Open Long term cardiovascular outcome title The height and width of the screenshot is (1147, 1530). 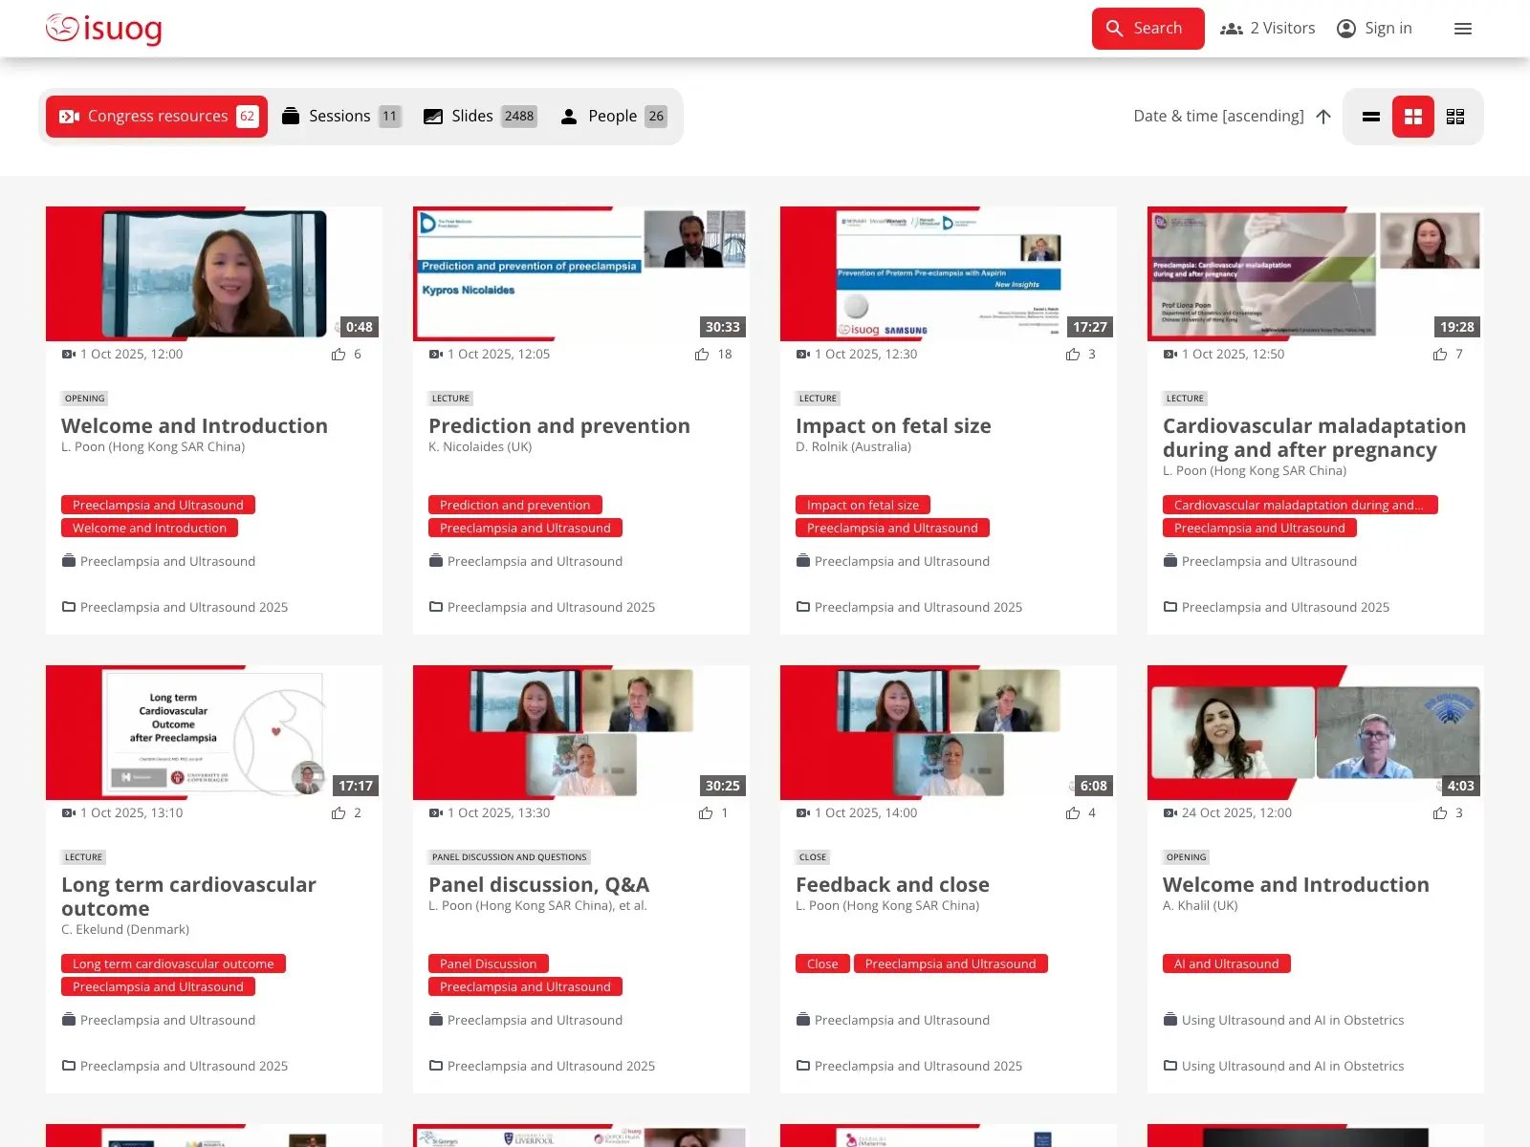[x=188, y=897]
